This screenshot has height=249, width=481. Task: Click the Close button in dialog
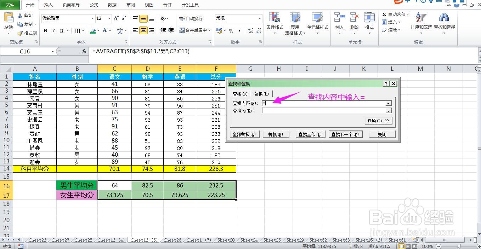point(382,134)
